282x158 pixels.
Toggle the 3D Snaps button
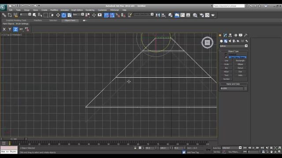(x=106, y=15)
